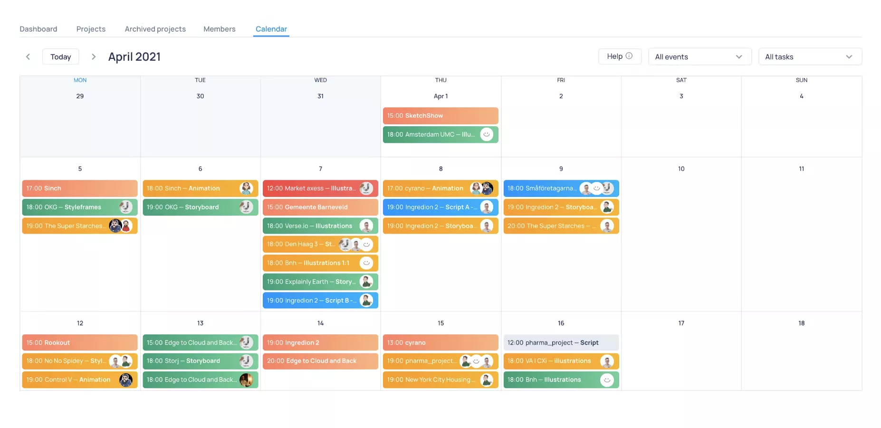Open the 15:00 SketchShow event
This screenshot has height=428, width=881.
[x=440, y=116]
